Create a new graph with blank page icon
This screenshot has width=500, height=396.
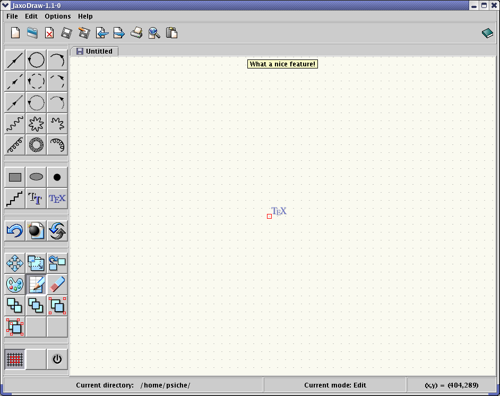[x=15, y=33]
